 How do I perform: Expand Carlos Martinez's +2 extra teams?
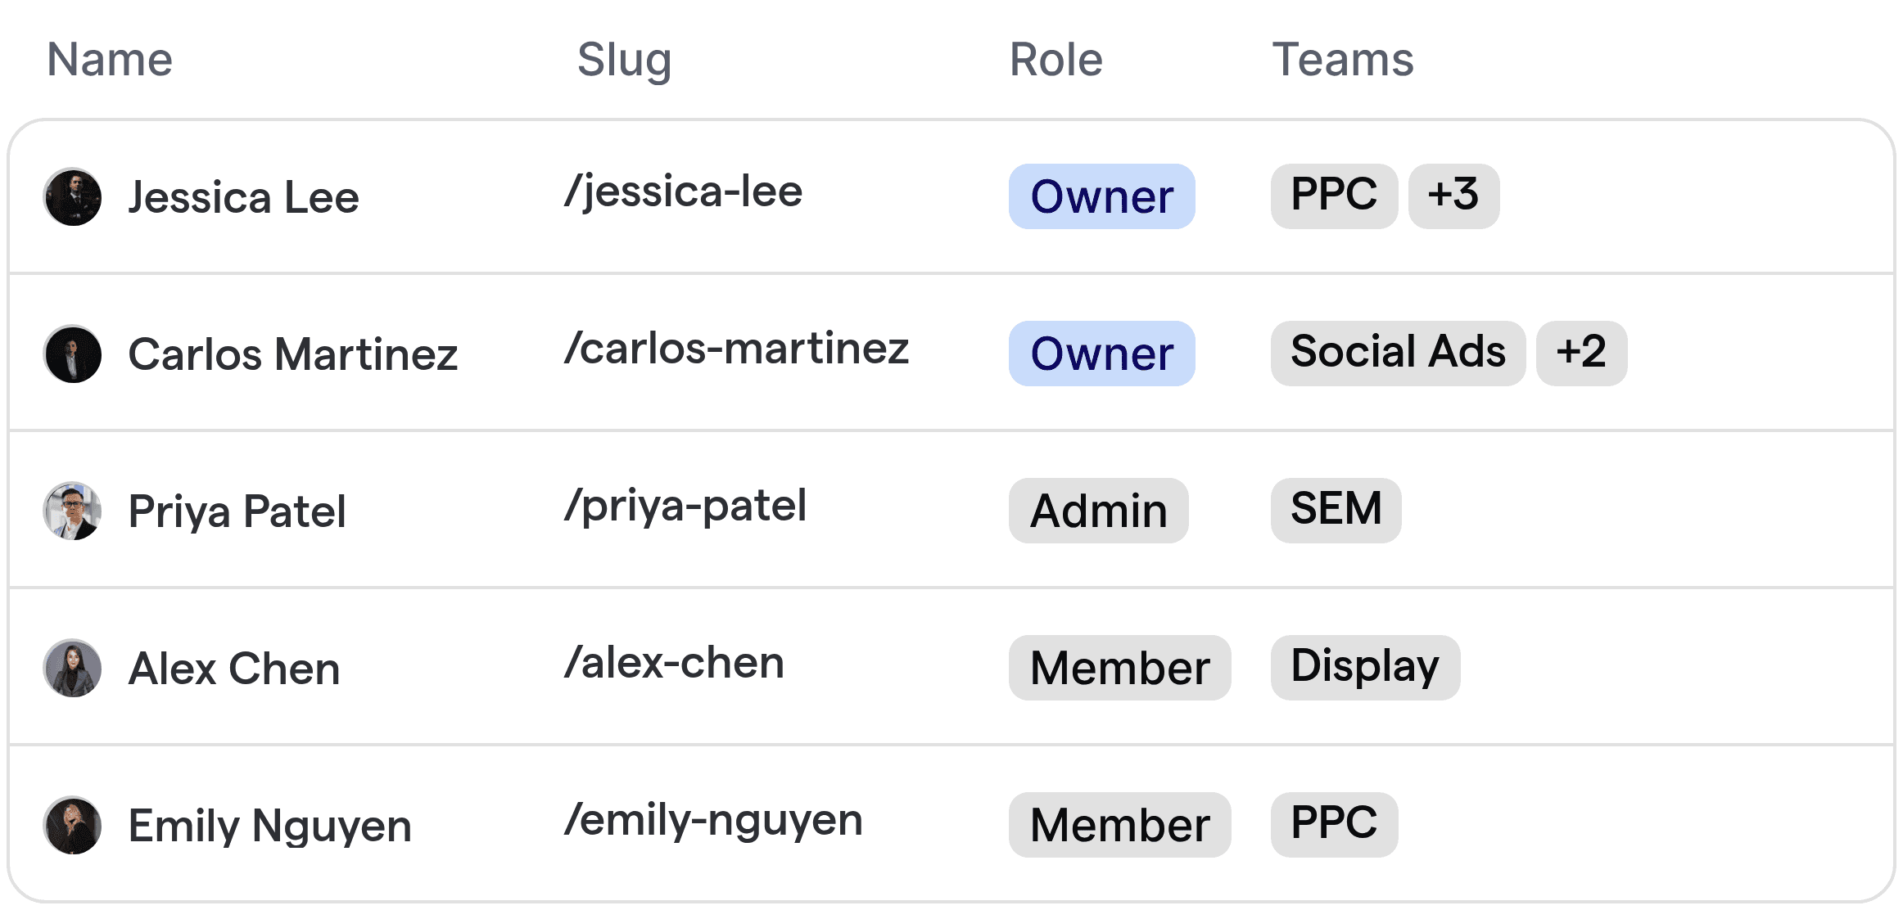(x=1581, y=354)
